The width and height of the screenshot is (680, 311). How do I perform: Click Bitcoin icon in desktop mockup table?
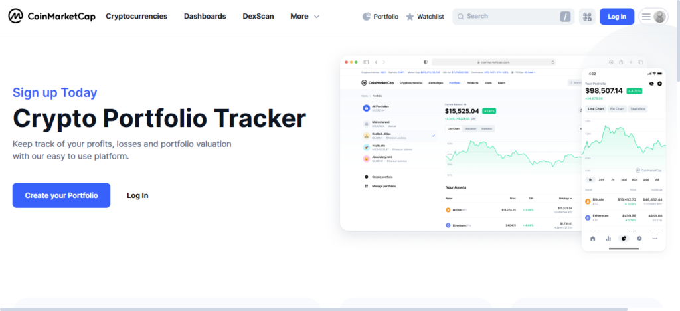click(448, 210)
